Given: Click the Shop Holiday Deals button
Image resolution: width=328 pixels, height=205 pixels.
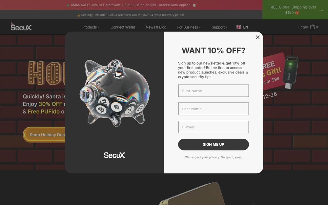Looking at the screenshot, I should click(x=44, y=135).
